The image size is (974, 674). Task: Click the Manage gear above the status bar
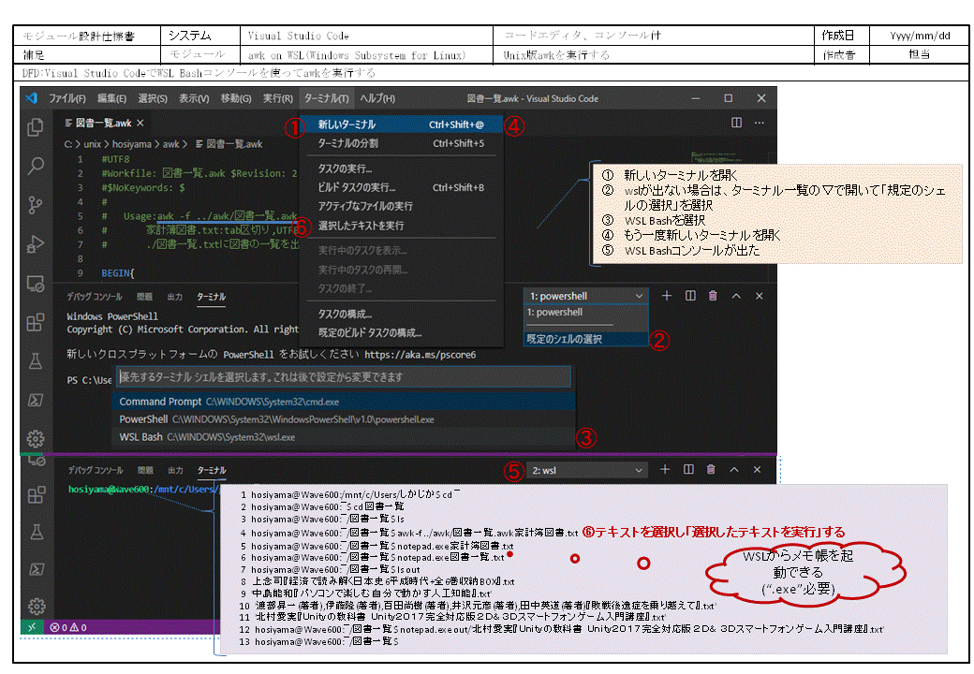tap(36, 607)
